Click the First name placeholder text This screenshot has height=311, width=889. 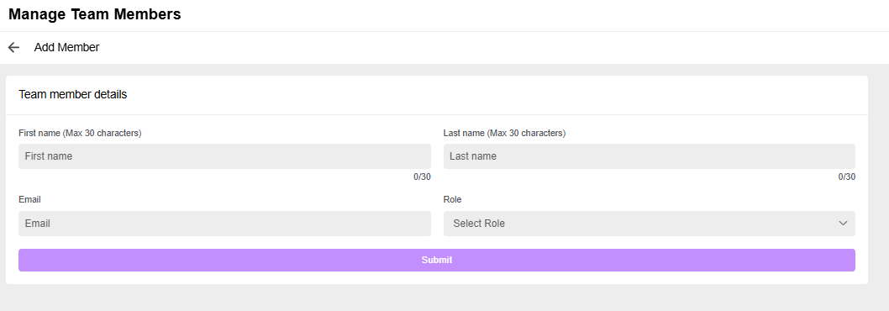tap(48, 156)
